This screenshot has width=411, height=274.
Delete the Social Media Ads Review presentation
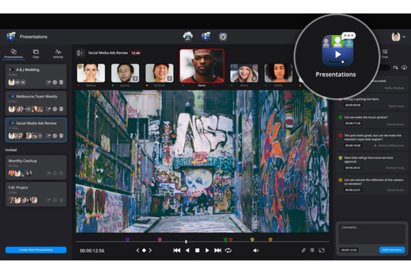pos(61,136)
